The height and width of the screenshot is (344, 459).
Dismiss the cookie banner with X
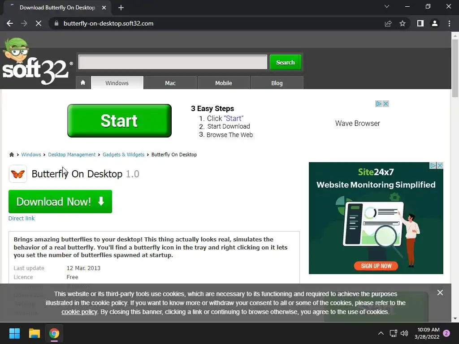point(440,292)
